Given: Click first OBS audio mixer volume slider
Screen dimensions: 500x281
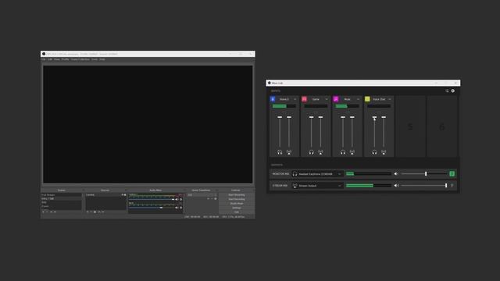Looking at the screenshot, I should (152, 200).
